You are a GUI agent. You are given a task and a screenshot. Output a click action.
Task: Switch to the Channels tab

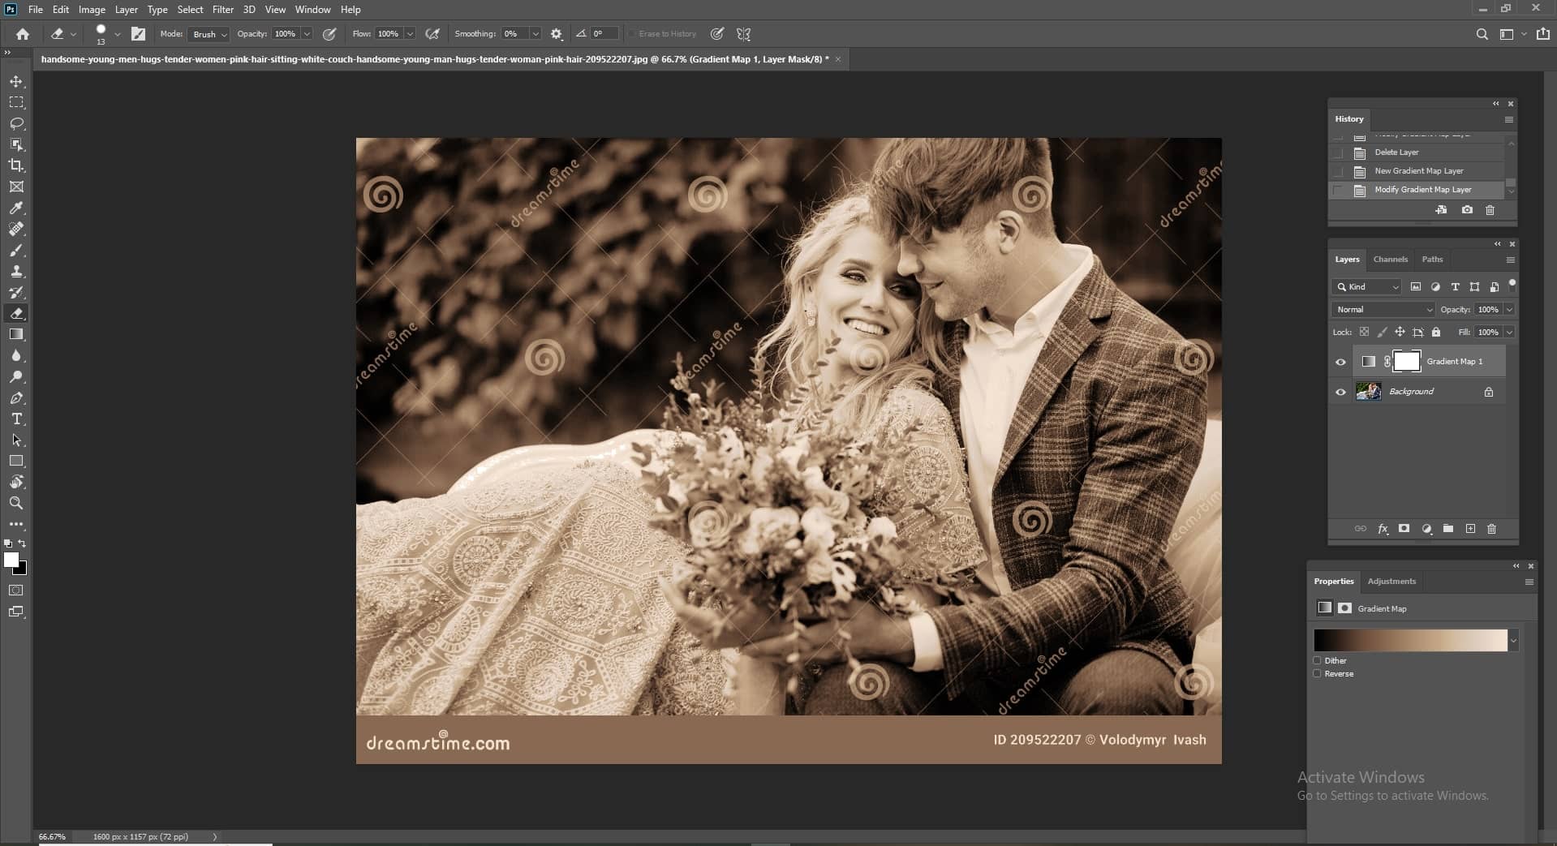coord(1390,259)
